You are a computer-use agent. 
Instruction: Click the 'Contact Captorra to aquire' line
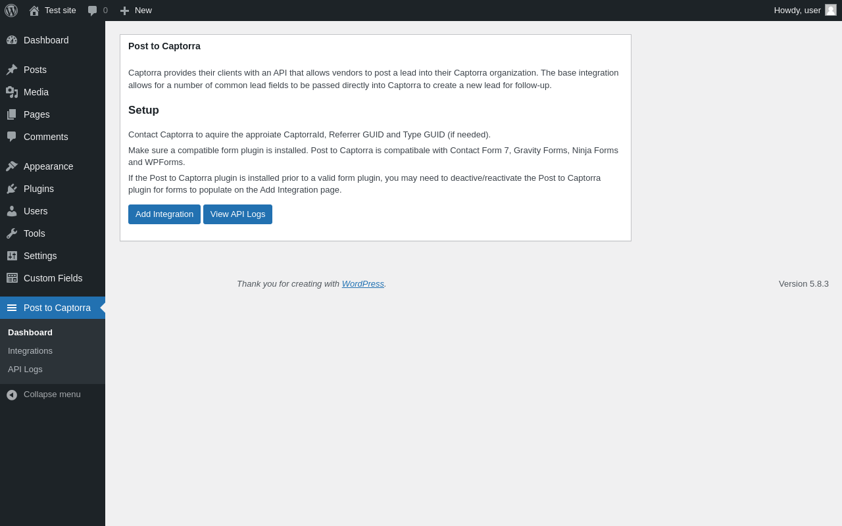[309, 135]
